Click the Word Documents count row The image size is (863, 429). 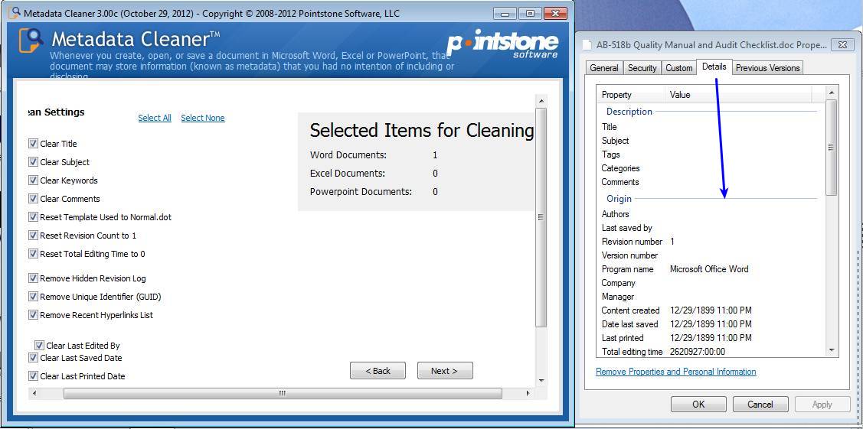(374, 155)
